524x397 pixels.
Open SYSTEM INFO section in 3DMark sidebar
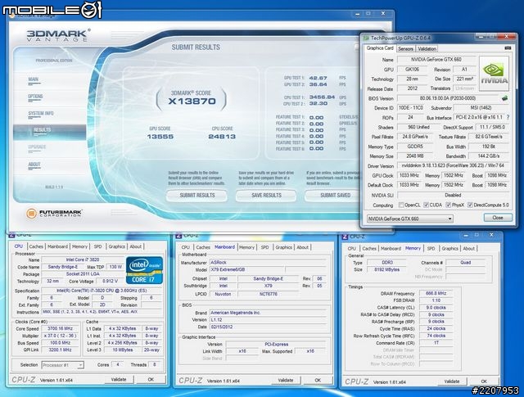pos(41,114)
